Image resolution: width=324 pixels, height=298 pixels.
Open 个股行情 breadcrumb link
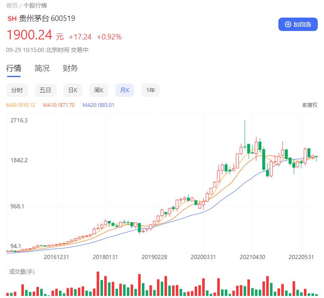point(35,5)
